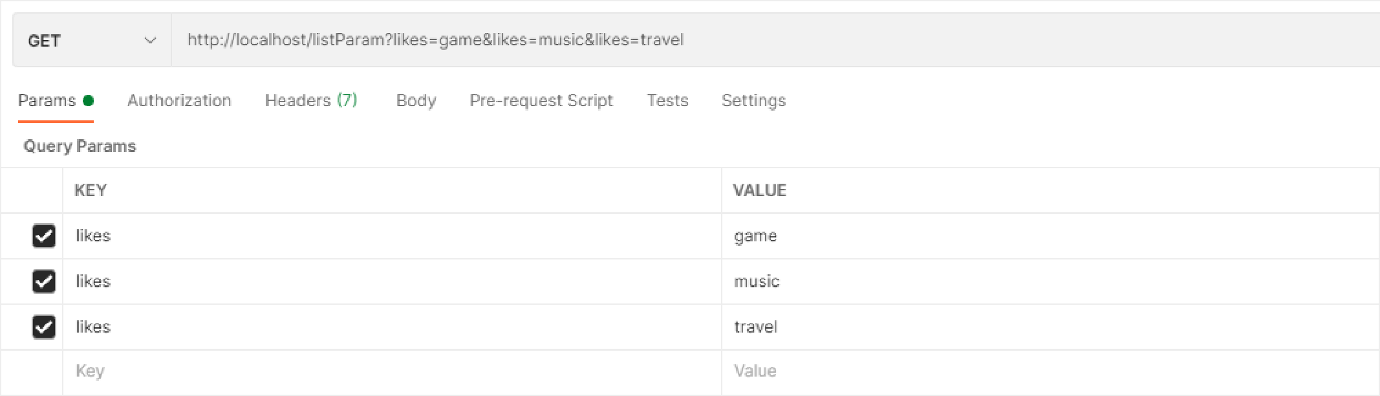Switch to the Body tab
This screenshot has height=396, width=1380.
(x=416, y=101)
